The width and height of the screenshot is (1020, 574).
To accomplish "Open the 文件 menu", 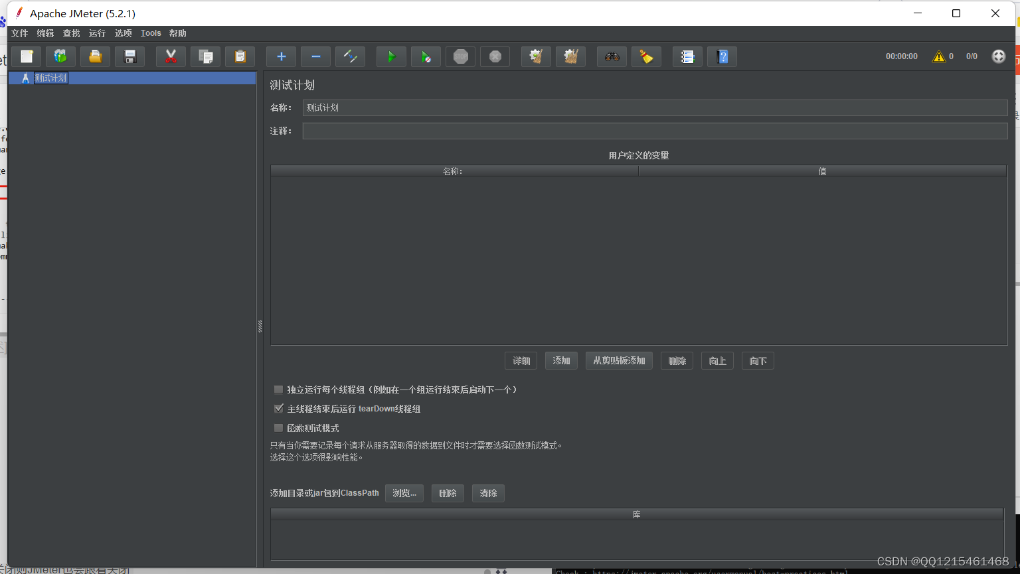I will click(x=20, y=33).
